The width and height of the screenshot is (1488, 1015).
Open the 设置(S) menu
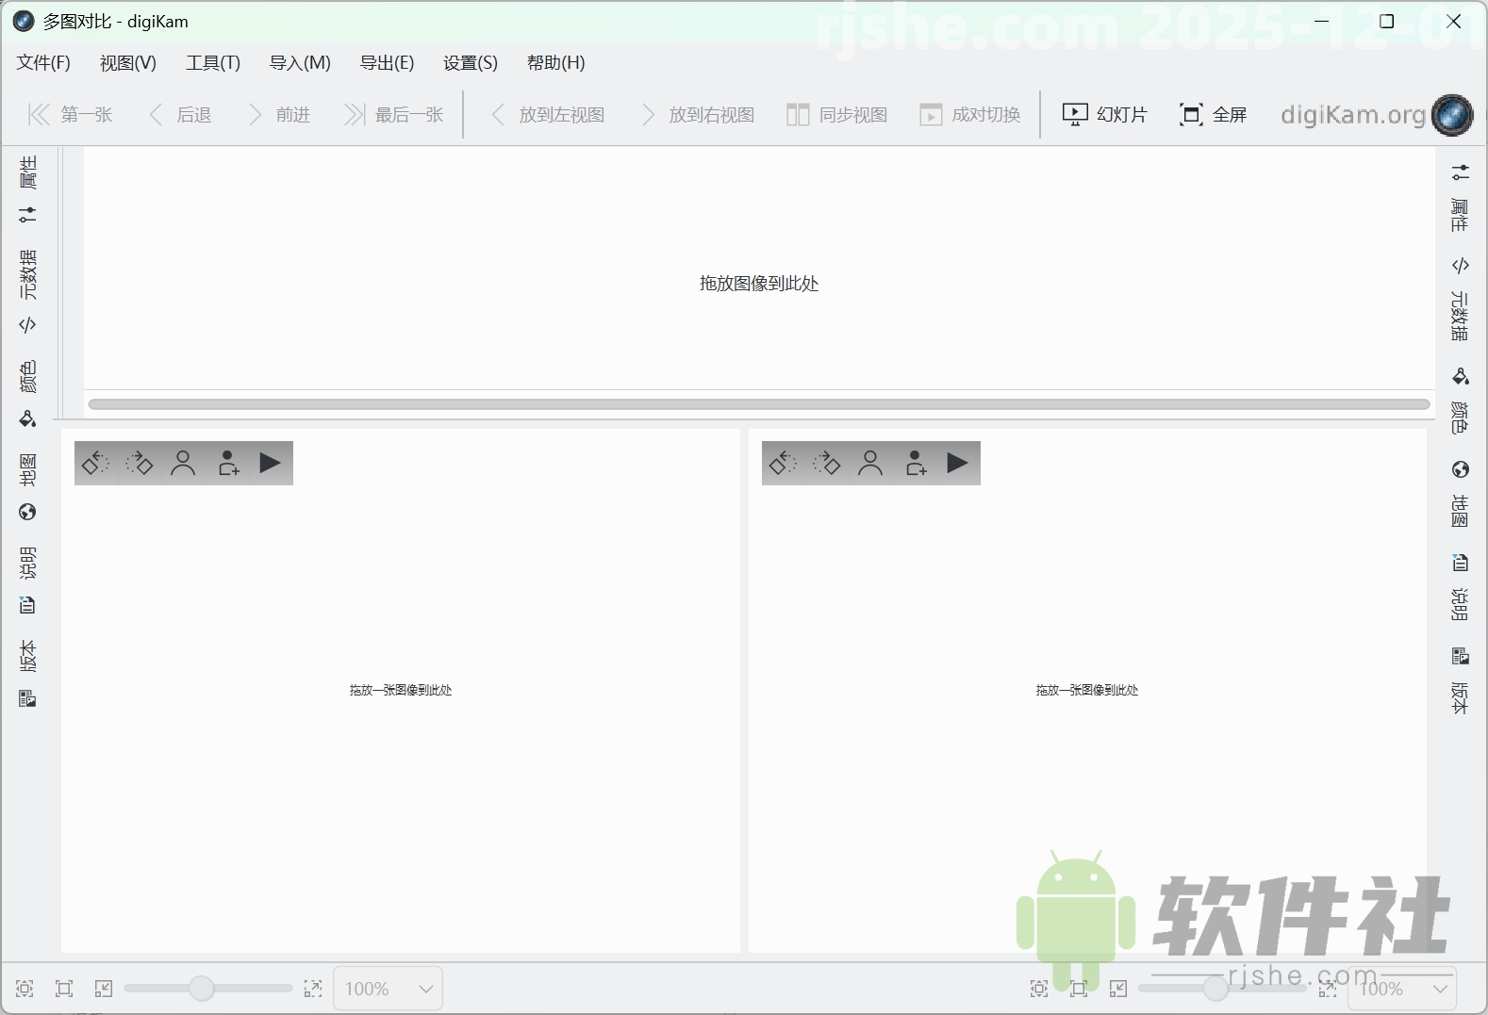(471, 63)
